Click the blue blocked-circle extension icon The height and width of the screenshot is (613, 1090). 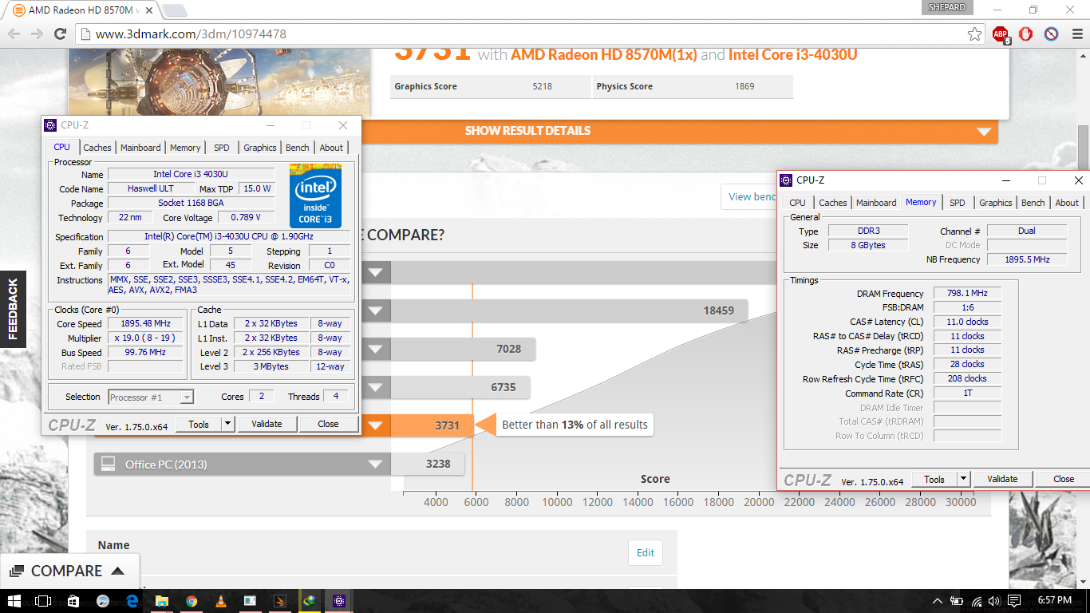[x=1052, y=34]
